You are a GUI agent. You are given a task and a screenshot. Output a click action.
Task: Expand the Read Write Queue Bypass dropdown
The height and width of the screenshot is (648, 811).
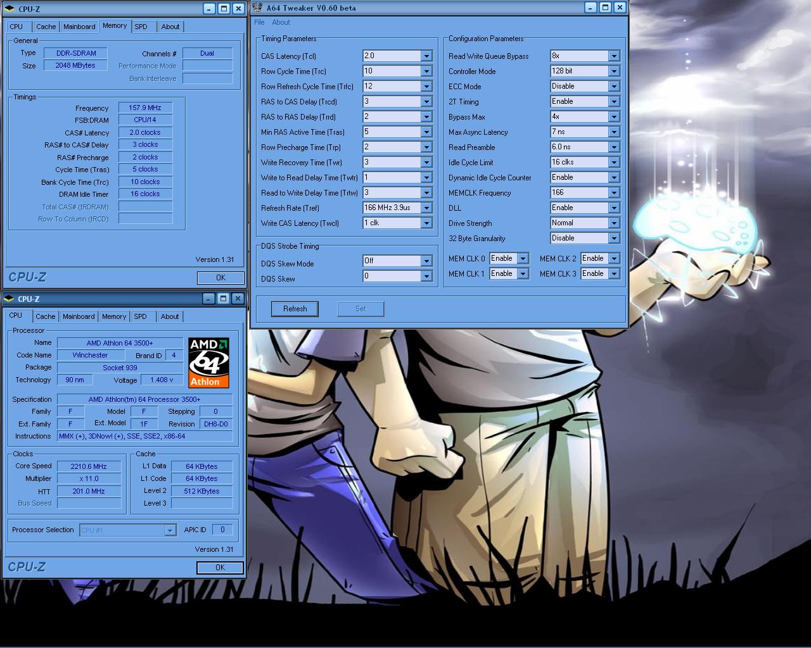pos(614,56)
